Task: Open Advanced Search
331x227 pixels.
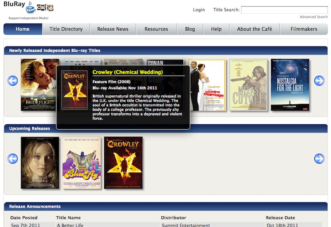Action: point(313,17)
